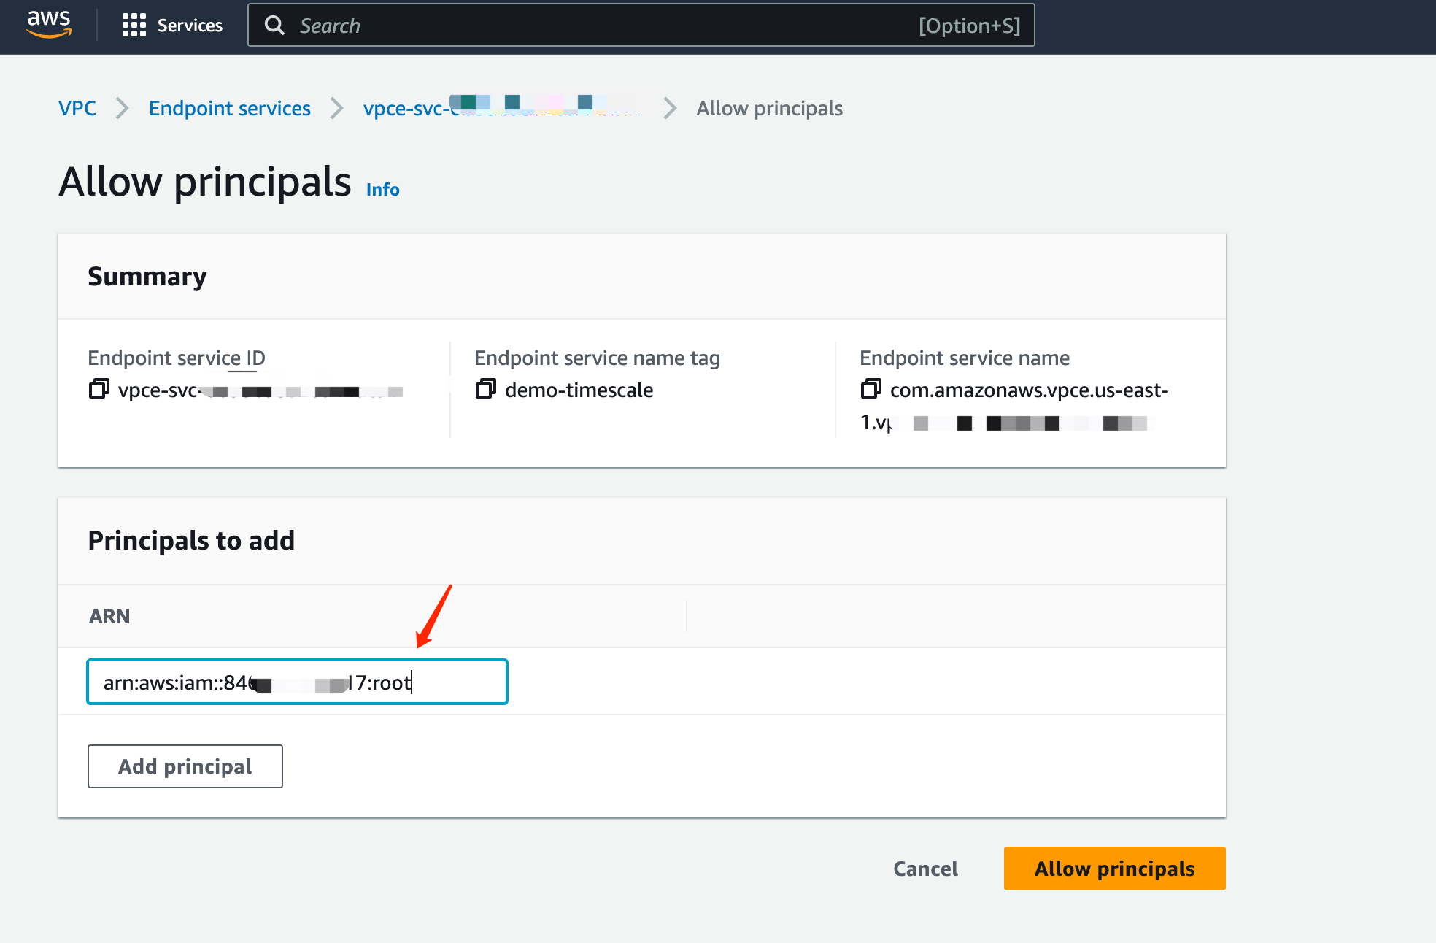Go to VPC breadcrumb link

point(77,108)
